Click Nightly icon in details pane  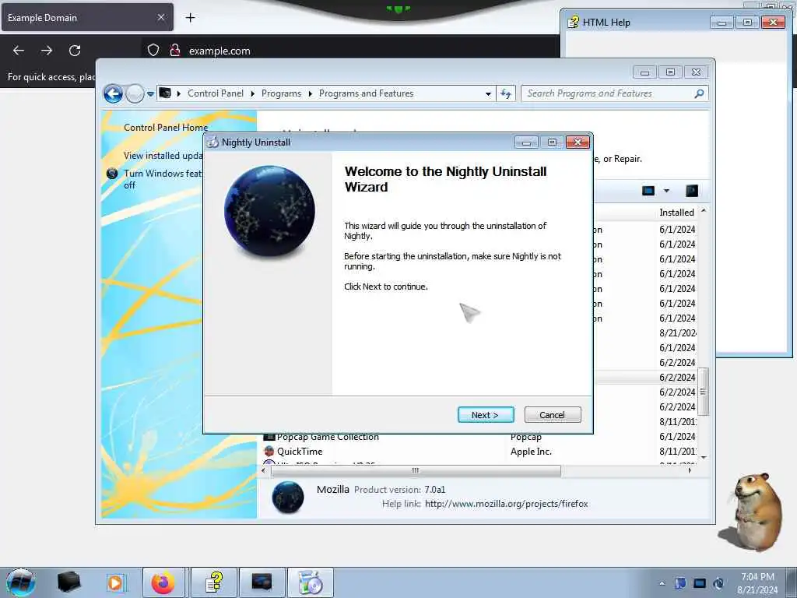[x=288, y=497]
